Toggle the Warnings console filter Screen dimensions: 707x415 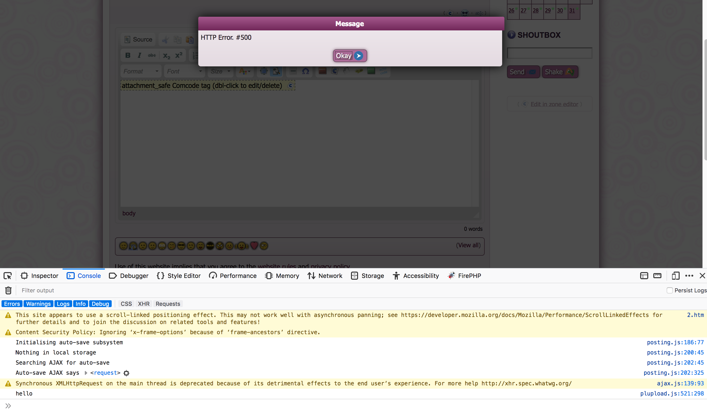tap(38, 304)
